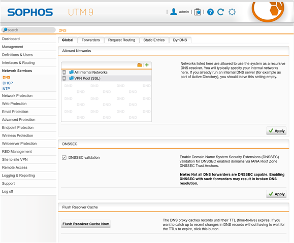Expand Interfaces & Routing in sidebar
Image resolution: width=294 pixels, height=243 pixels.
(18, 63)
